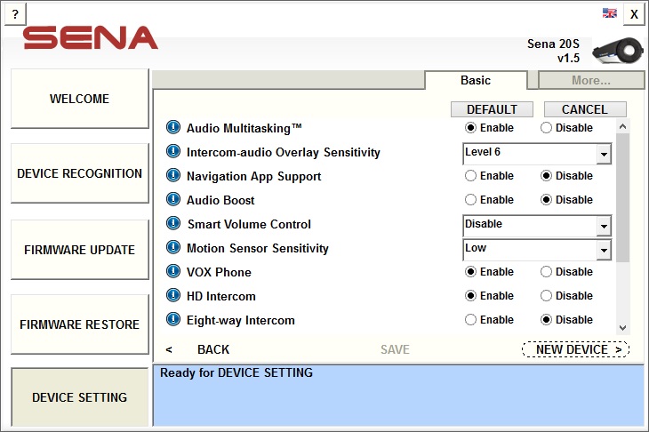649x432 pixels.
Task: Enable Audio Multitasking
Action: tap(489, 128)
